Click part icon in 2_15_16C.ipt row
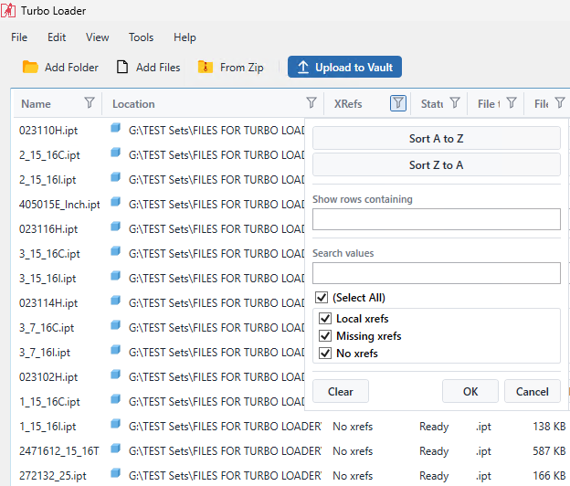570x486 pixels. point(116,153)
